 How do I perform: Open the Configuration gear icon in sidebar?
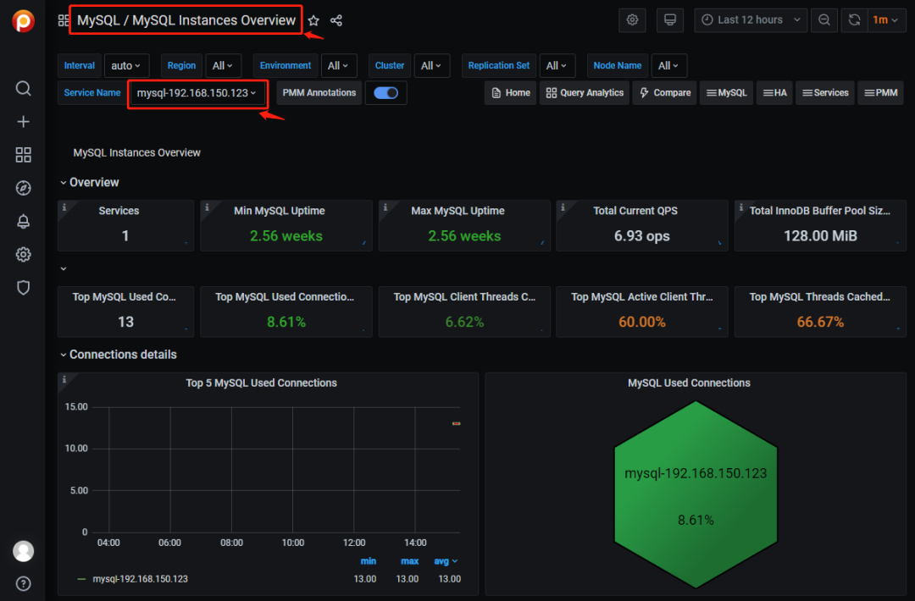tap(24, 254)
